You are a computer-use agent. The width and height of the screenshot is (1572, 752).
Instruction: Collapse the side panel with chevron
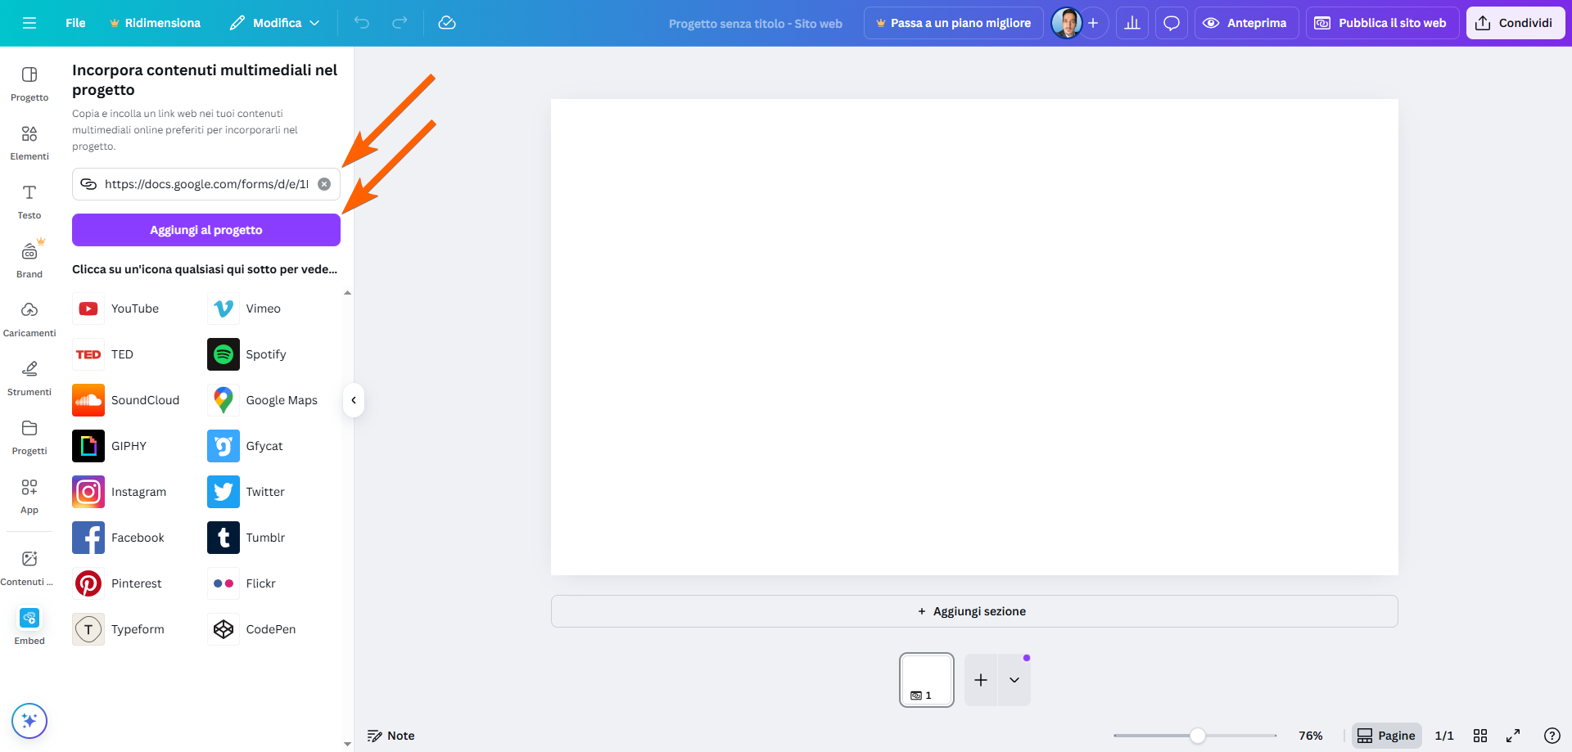point(354,400)
